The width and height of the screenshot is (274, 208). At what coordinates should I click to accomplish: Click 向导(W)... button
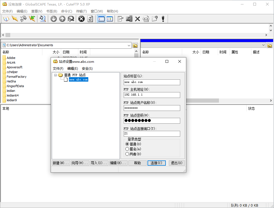pos(80,163)
